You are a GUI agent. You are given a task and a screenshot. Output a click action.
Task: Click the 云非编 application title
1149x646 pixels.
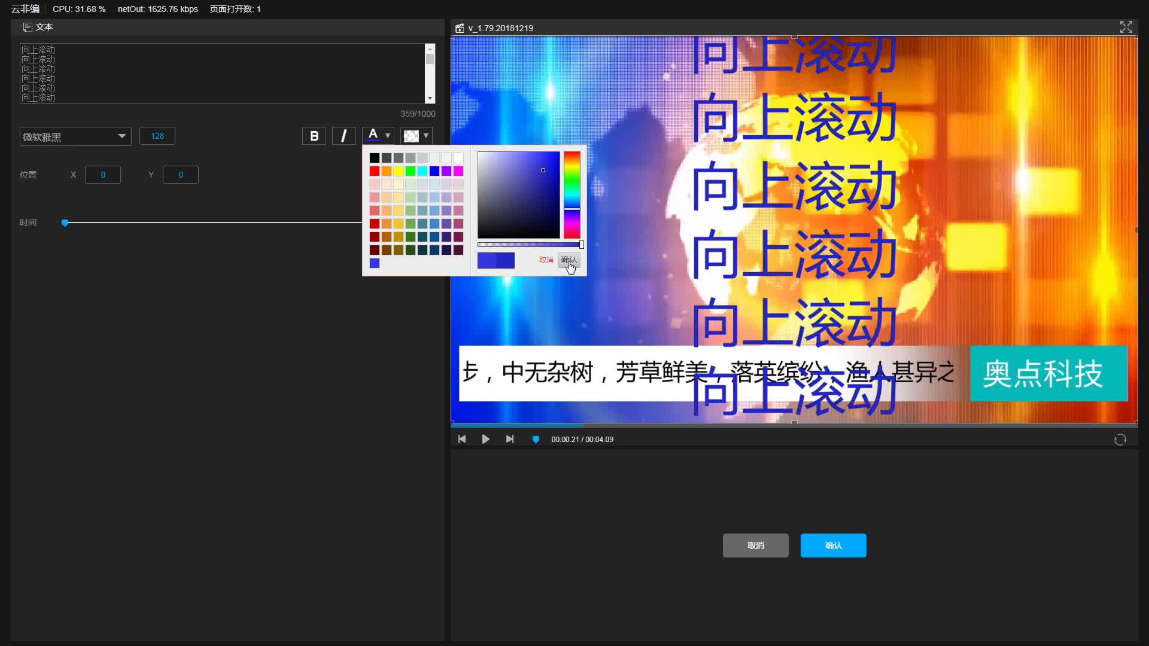coord(25,9)
